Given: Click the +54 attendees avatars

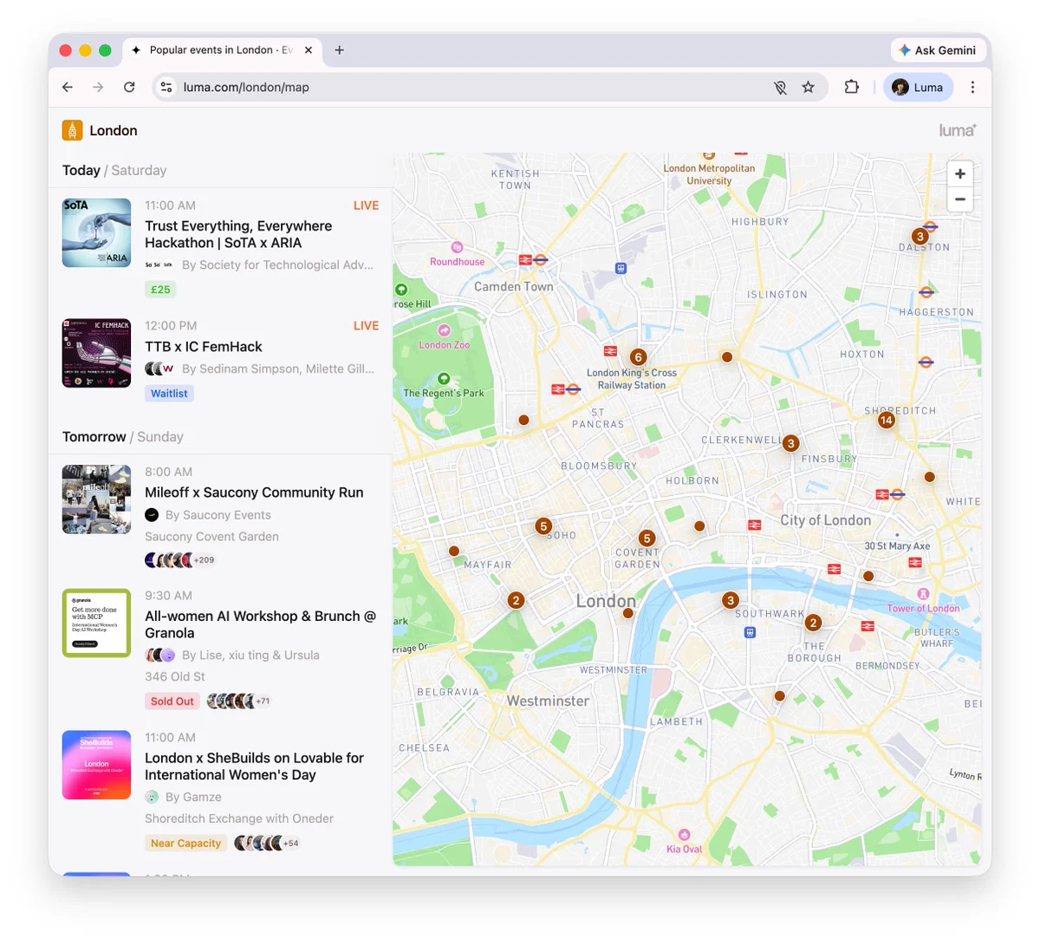Looking at the screenshot, I should click(268, 843).
